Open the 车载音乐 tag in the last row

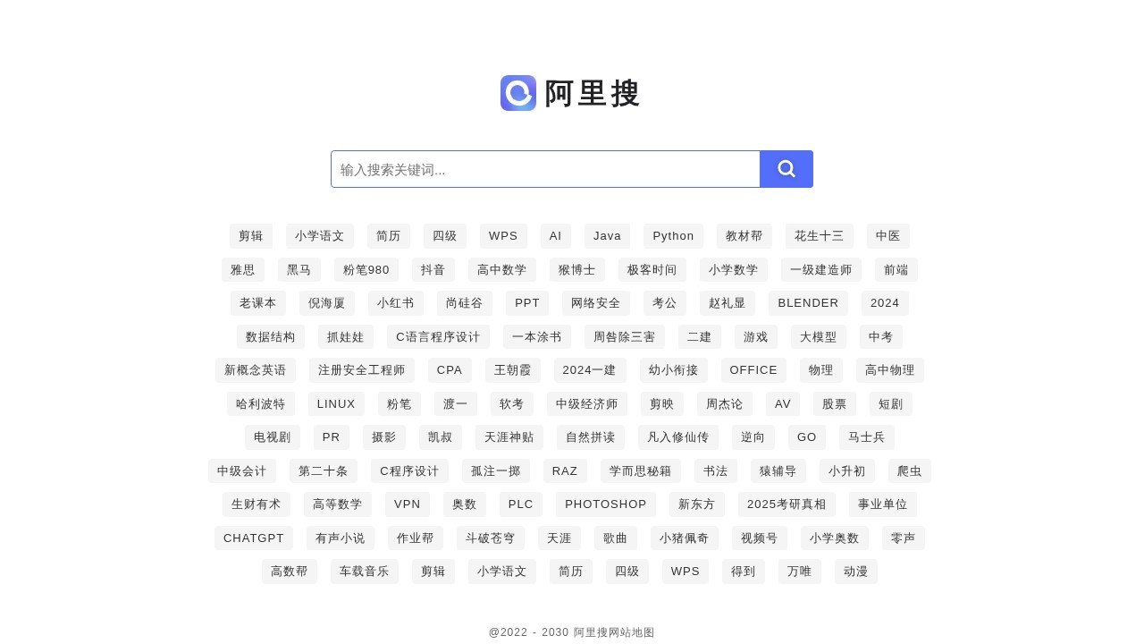pyautogui.click(x=364, y=571)
